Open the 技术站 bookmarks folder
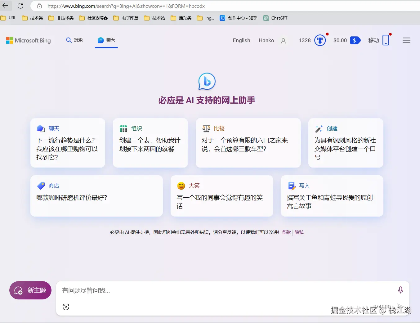 (x=154, y=18)
